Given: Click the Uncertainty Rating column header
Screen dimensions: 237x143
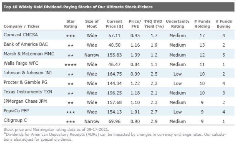Looking at the screenshot, I should (177, 23).
